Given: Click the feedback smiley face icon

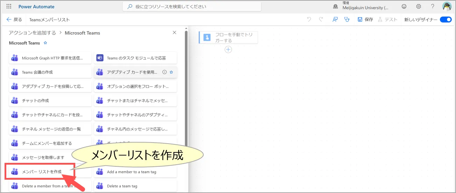Looking at the screenshot, I should [x=404, y=6].
